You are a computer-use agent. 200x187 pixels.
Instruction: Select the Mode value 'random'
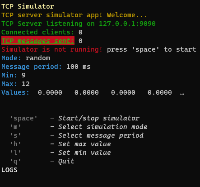(37, 58)
